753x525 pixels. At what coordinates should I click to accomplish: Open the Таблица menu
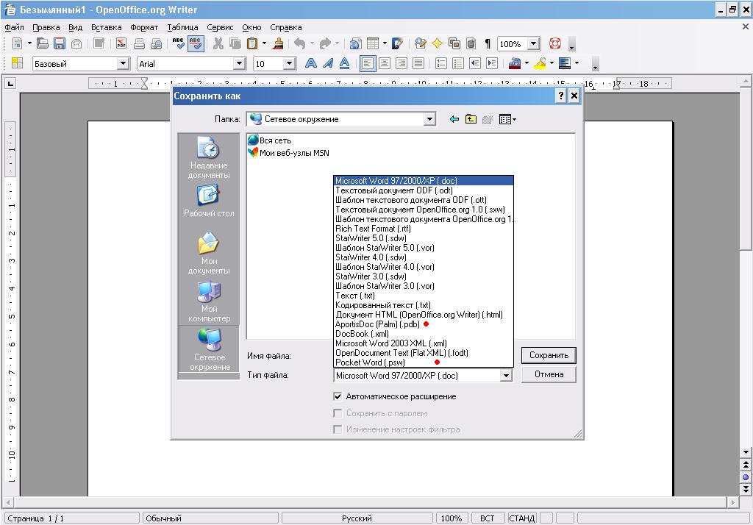coord(182,27)
